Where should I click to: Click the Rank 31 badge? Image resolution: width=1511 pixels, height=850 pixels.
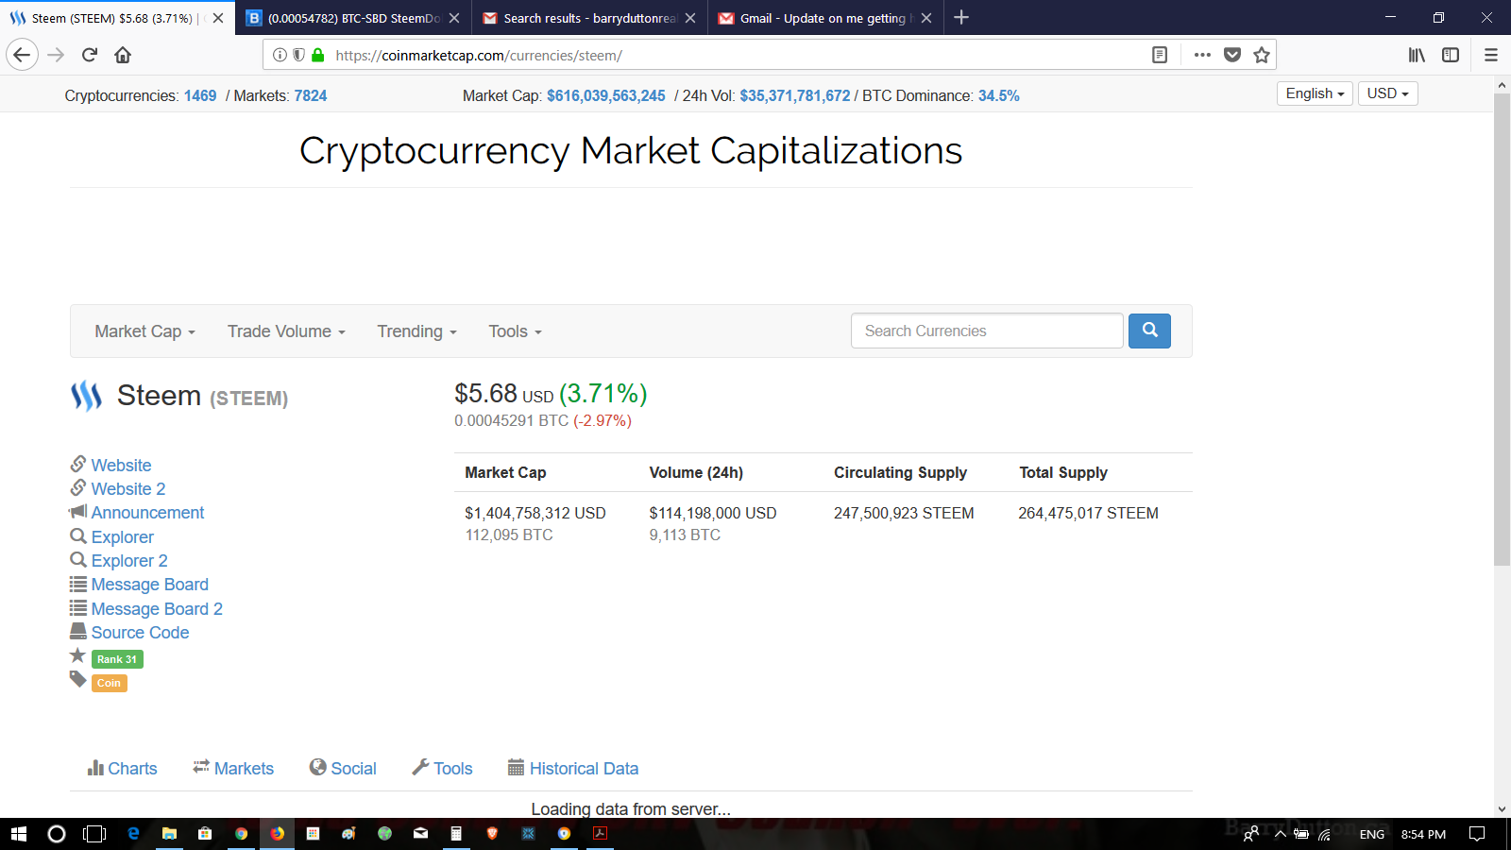117,659
